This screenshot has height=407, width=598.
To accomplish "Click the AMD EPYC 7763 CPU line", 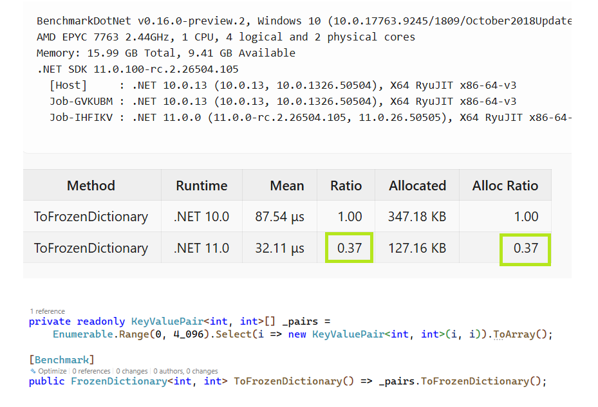I will 226,37.
